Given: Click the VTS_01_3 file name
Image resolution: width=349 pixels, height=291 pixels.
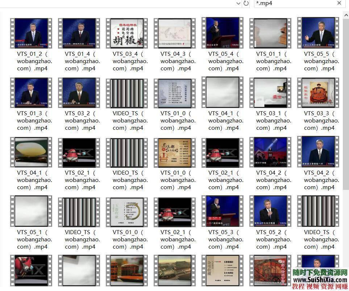Looking at the screenshot, I should point(34,120).
